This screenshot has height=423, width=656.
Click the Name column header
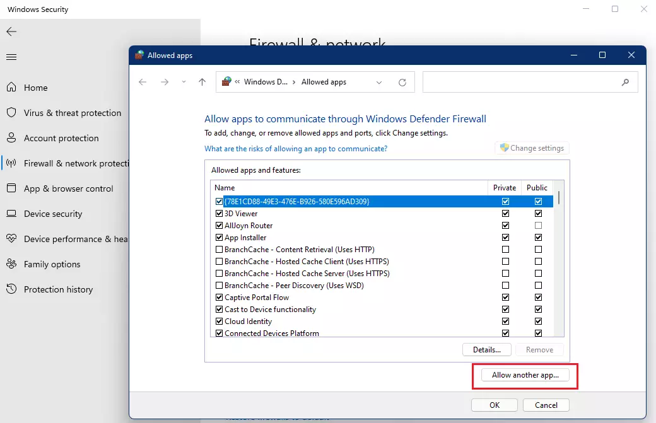[x=349, y=188]
